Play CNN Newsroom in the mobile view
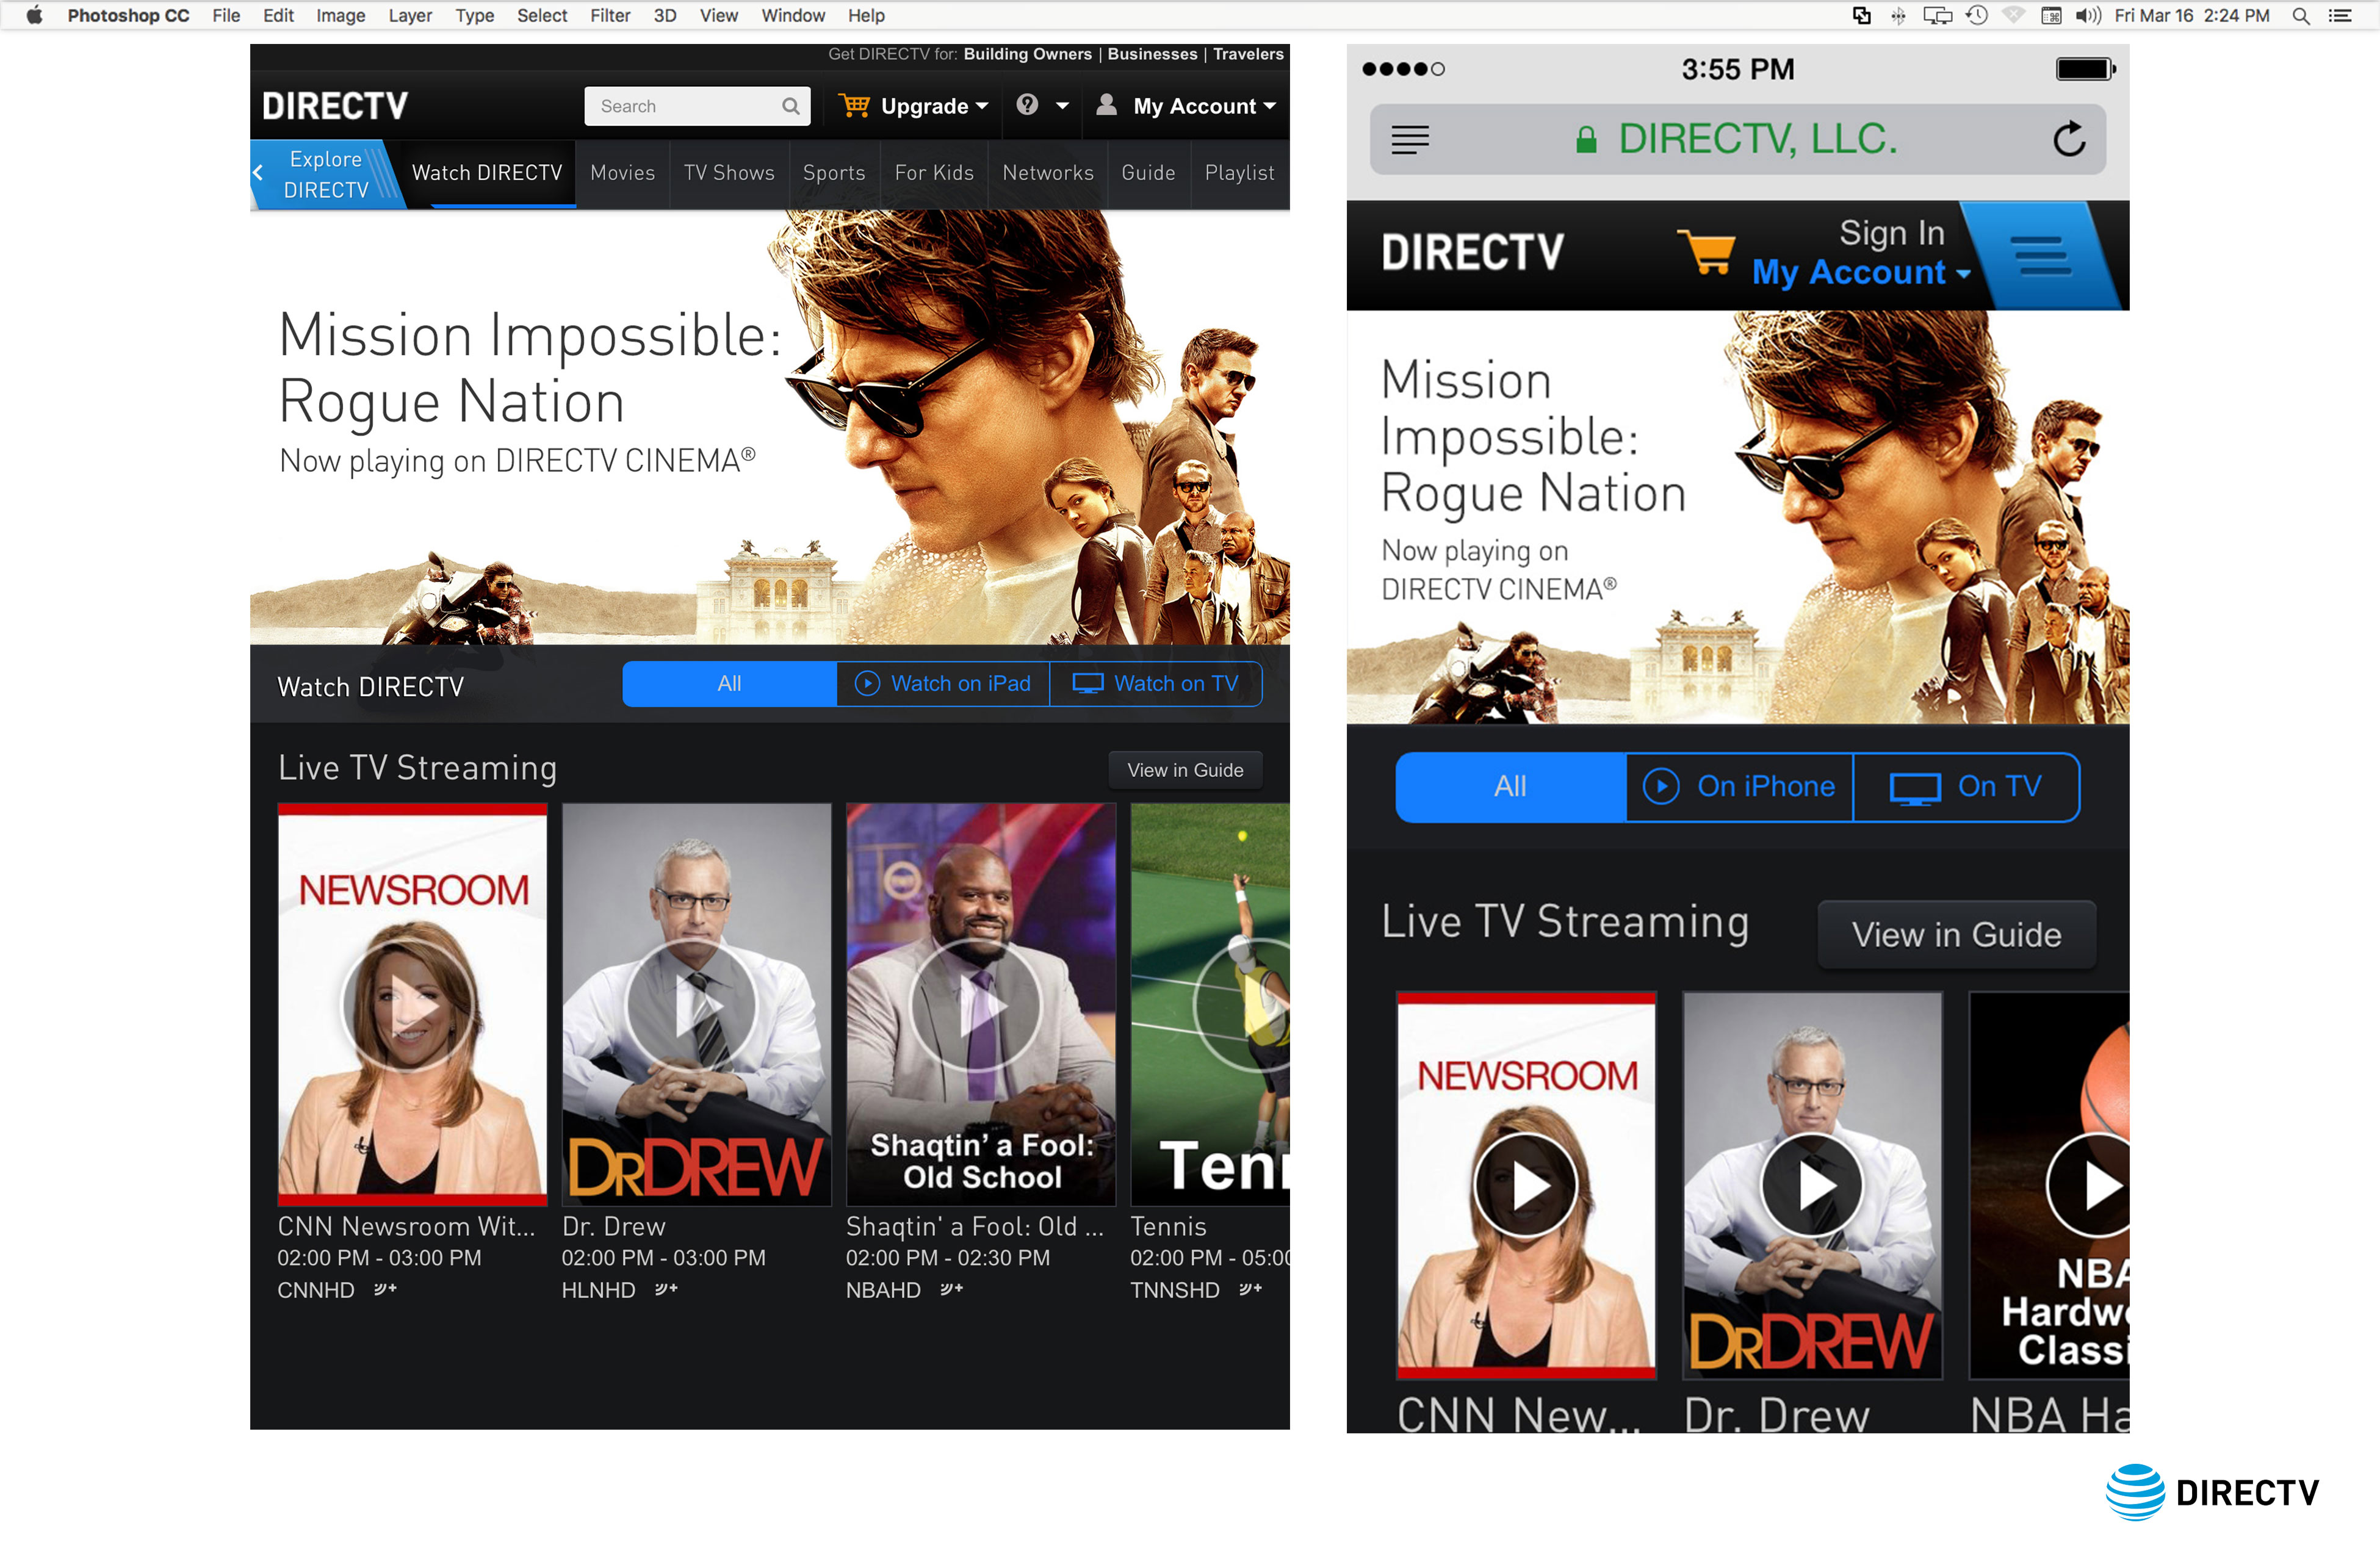The image size is (2380, 1567). 1526,1186
